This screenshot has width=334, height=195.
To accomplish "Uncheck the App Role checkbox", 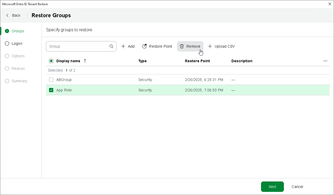I will pyautogui.click(x=51, y=90).
